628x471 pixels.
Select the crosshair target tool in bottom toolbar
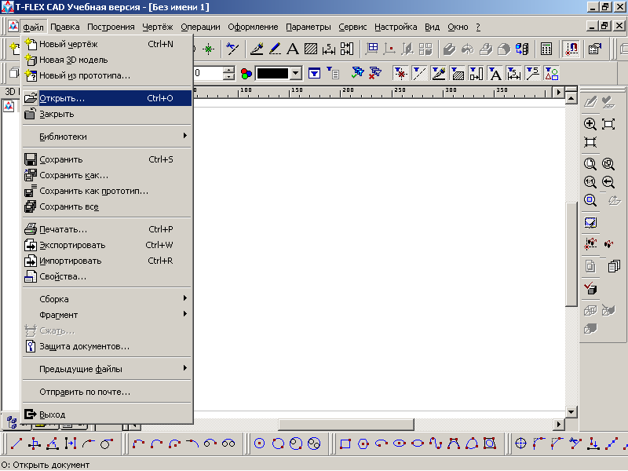click(520, 444)
